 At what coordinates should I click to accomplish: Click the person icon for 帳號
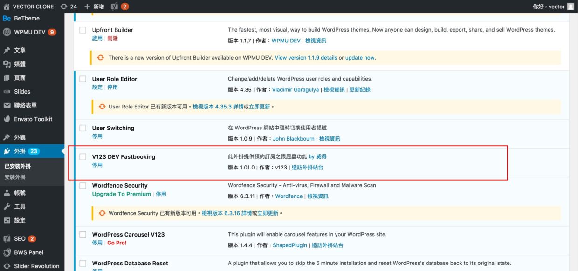point(7,193)
